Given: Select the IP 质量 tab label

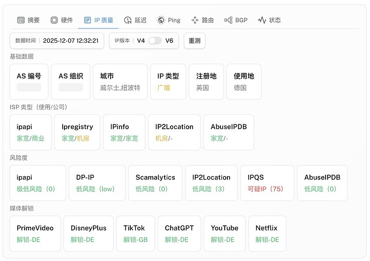Looking at the screenshot, I should pos(103,20).
